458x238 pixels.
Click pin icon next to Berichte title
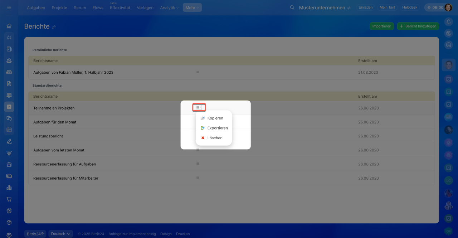coord(54,27)
